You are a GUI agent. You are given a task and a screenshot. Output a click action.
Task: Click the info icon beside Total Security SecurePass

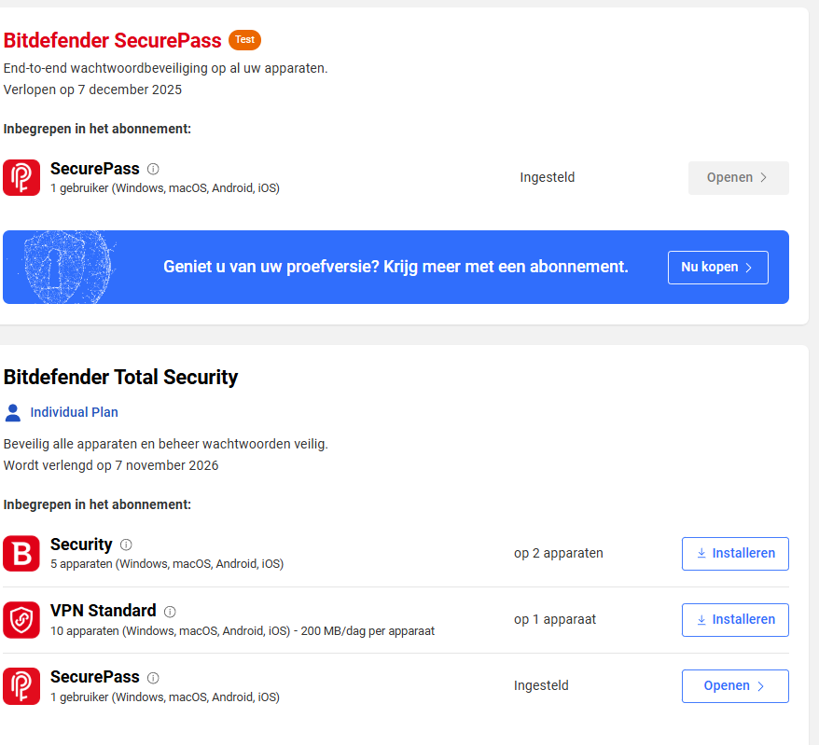click(153, 678)
